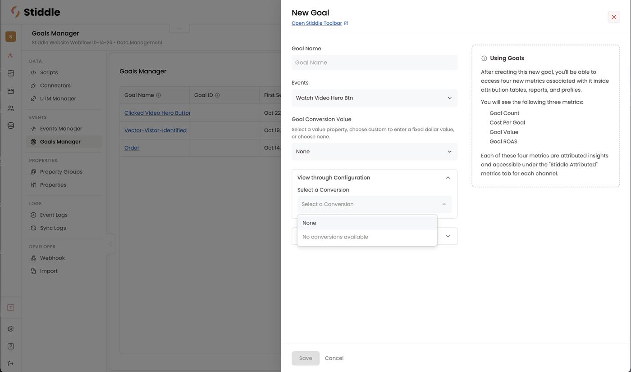The image size is (631, 372).
Task: Click the logout icon at the bottom of the rail
Action: [x=11, y=363]
